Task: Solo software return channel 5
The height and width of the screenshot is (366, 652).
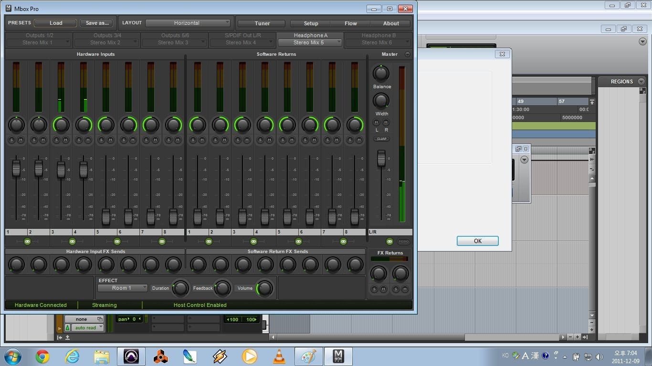Action: click(x=282, y=140)
